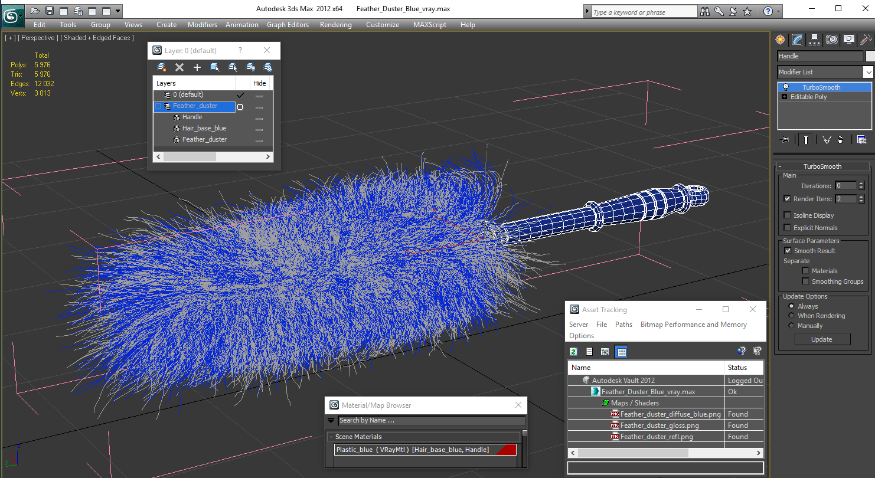
Task: Toggle Smooth Result checkbox
Action: (787, 251)
